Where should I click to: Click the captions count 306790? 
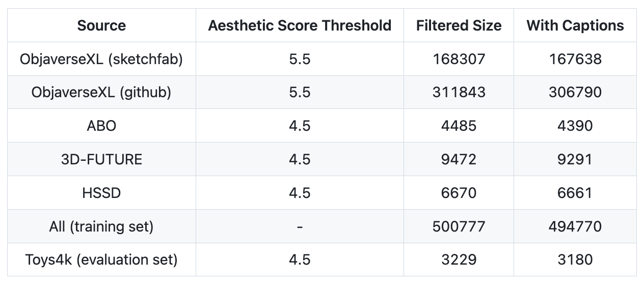click(575, 92)
